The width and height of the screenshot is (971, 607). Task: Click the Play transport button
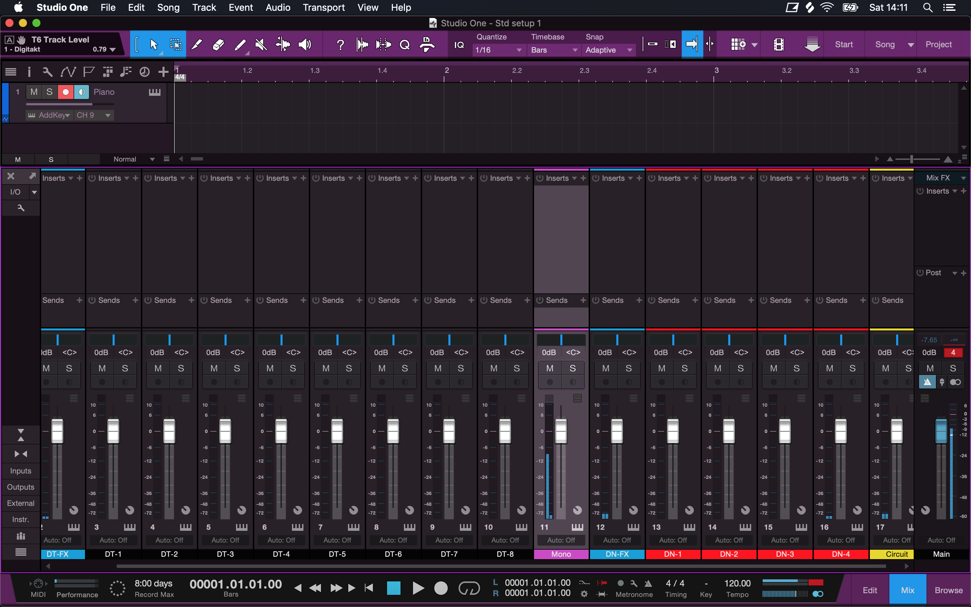click(418, 588)
